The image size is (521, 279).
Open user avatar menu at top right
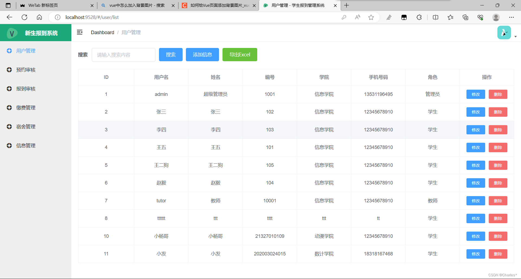pyautogui.click(x=504, y=33)
